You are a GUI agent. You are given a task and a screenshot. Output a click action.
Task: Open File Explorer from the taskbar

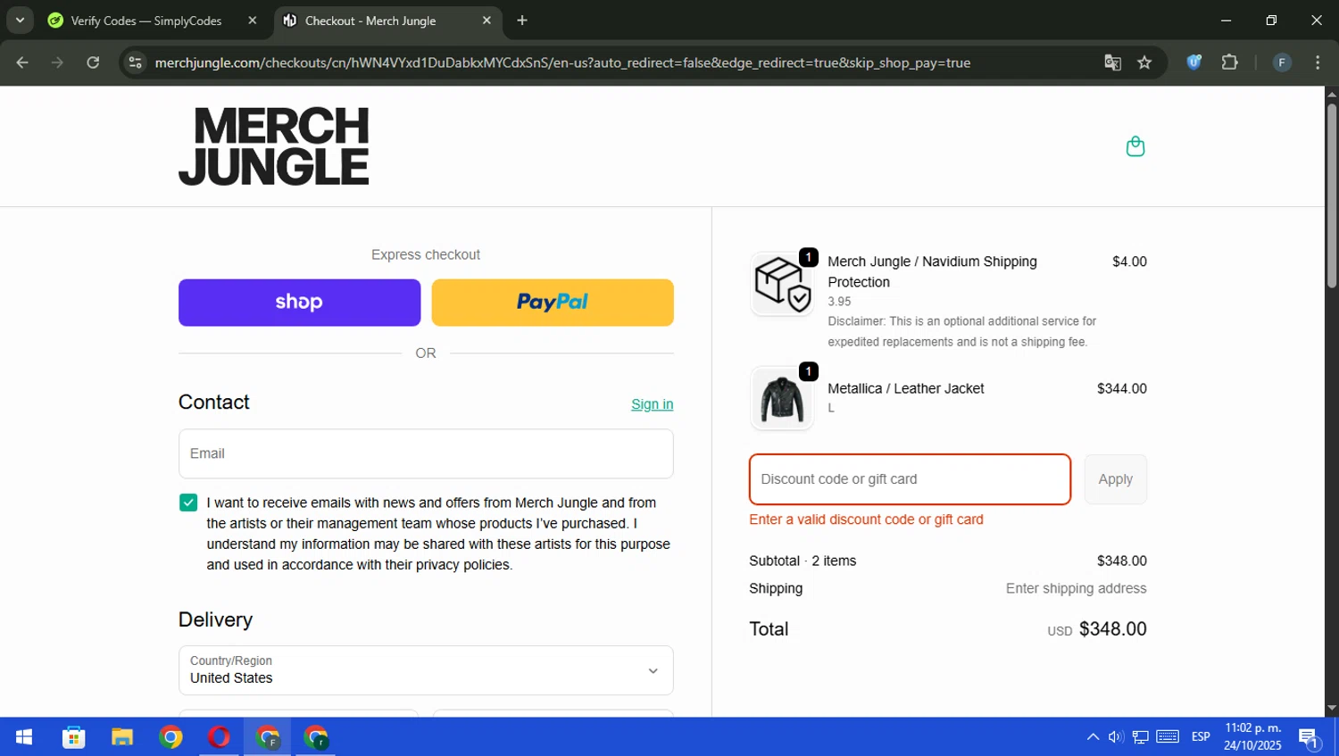(x=121, y=737)
